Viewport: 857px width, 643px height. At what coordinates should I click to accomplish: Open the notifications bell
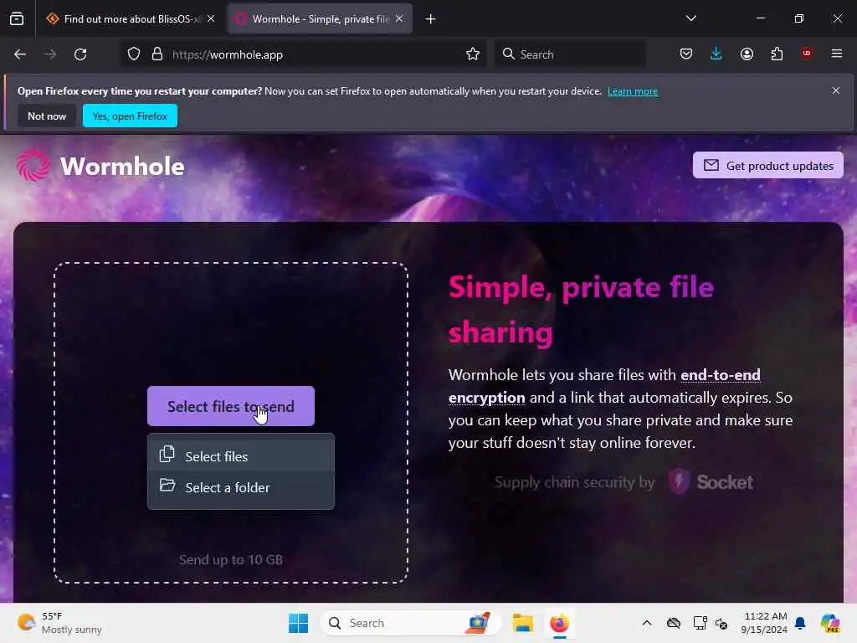[x=800, y=623]
